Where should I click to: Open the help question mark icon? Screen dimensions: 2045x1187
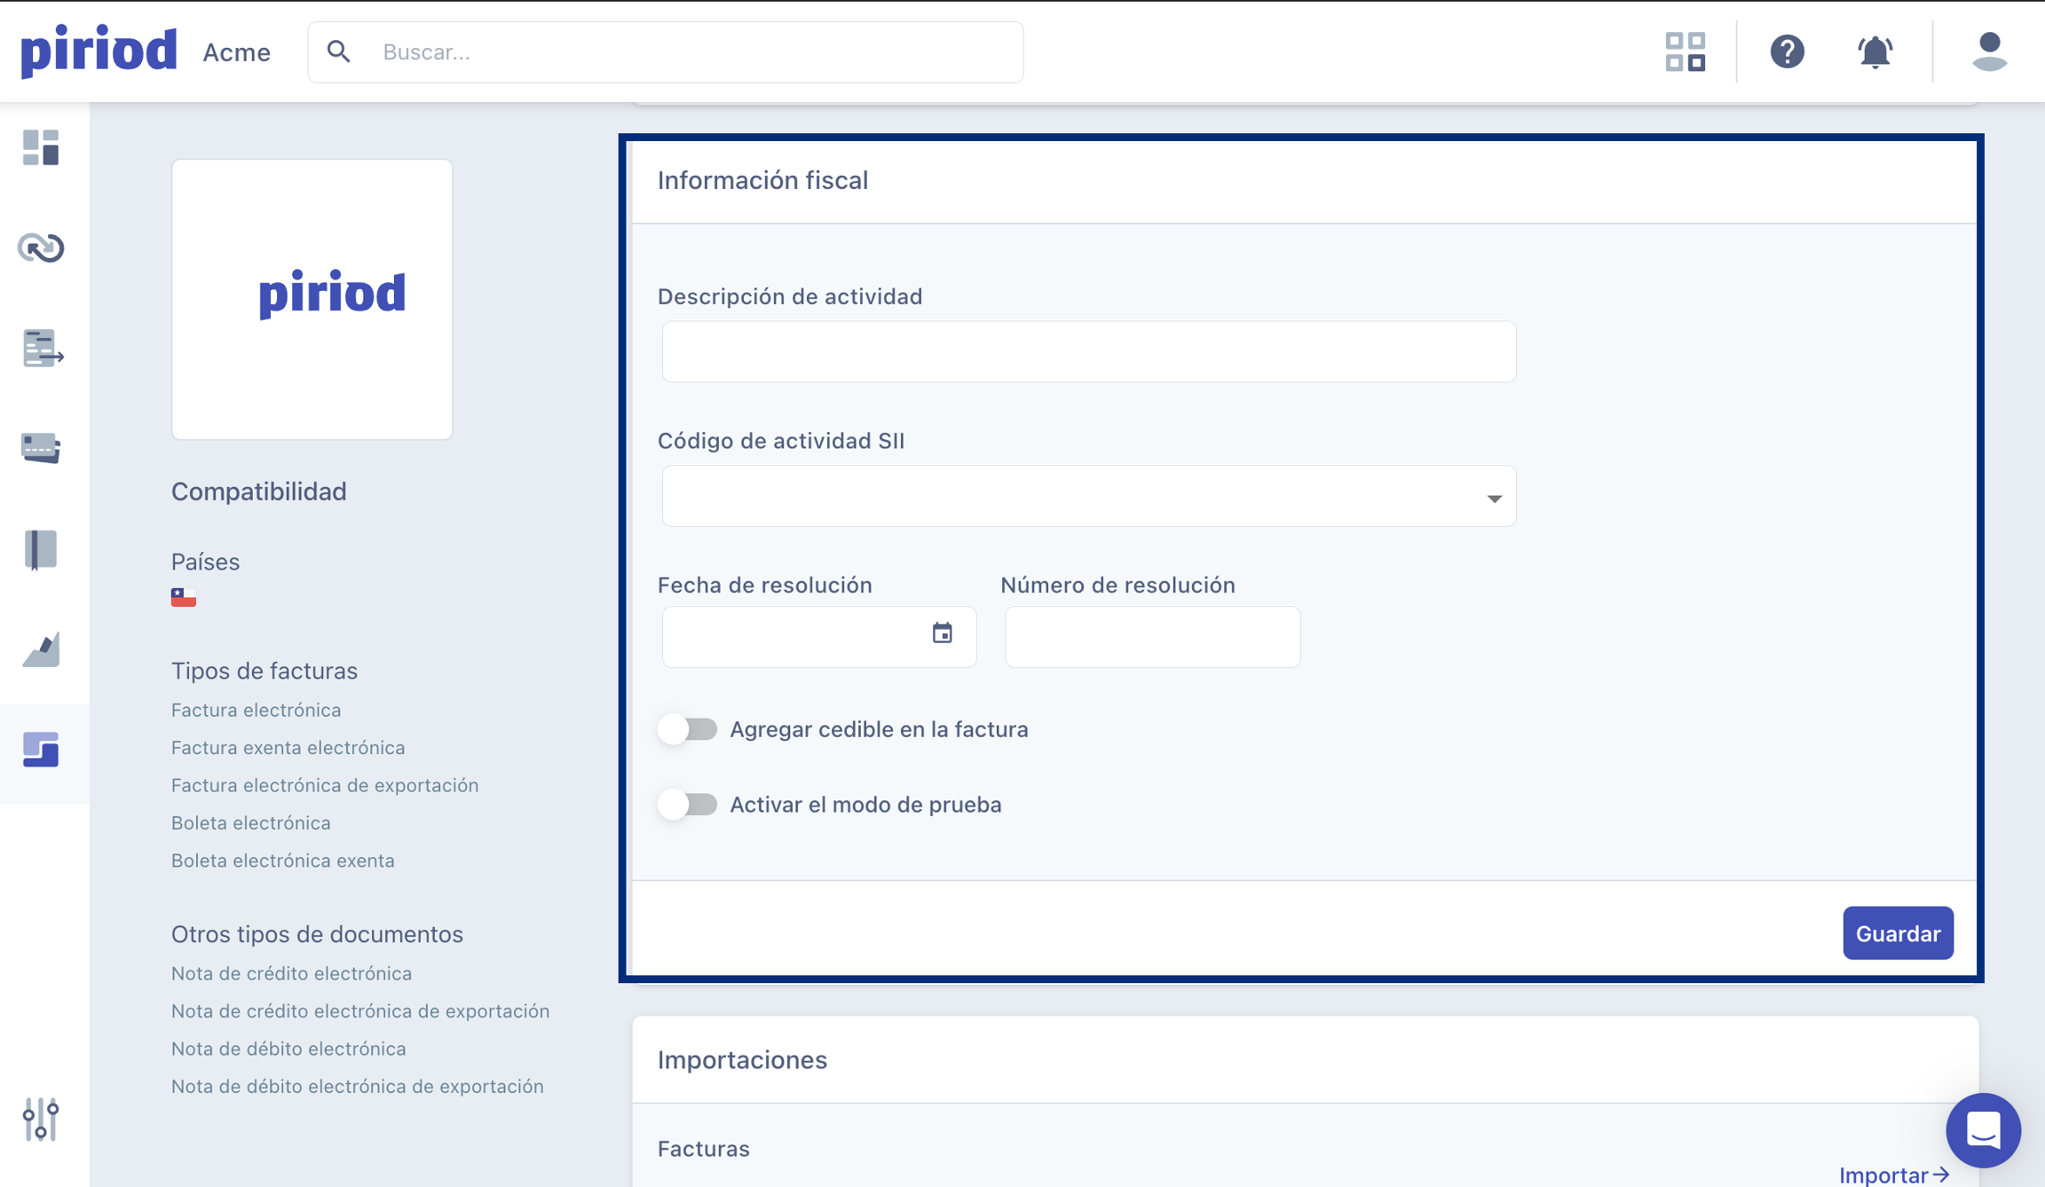coord(1787,52)
